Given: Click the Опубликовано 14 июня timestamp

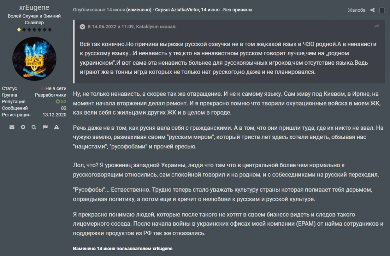Looking at the screenshot, I should pos(99,10).
